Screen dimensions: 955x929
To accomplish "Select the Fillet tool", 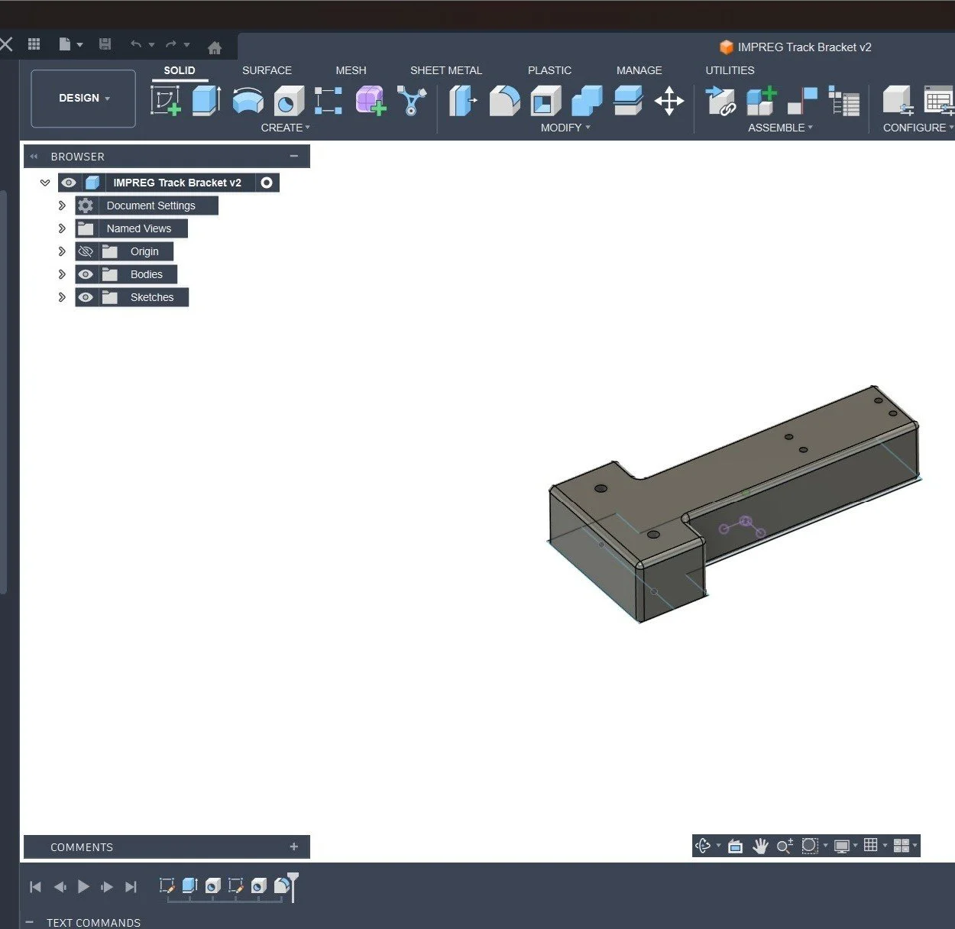I will click(503, 100).
